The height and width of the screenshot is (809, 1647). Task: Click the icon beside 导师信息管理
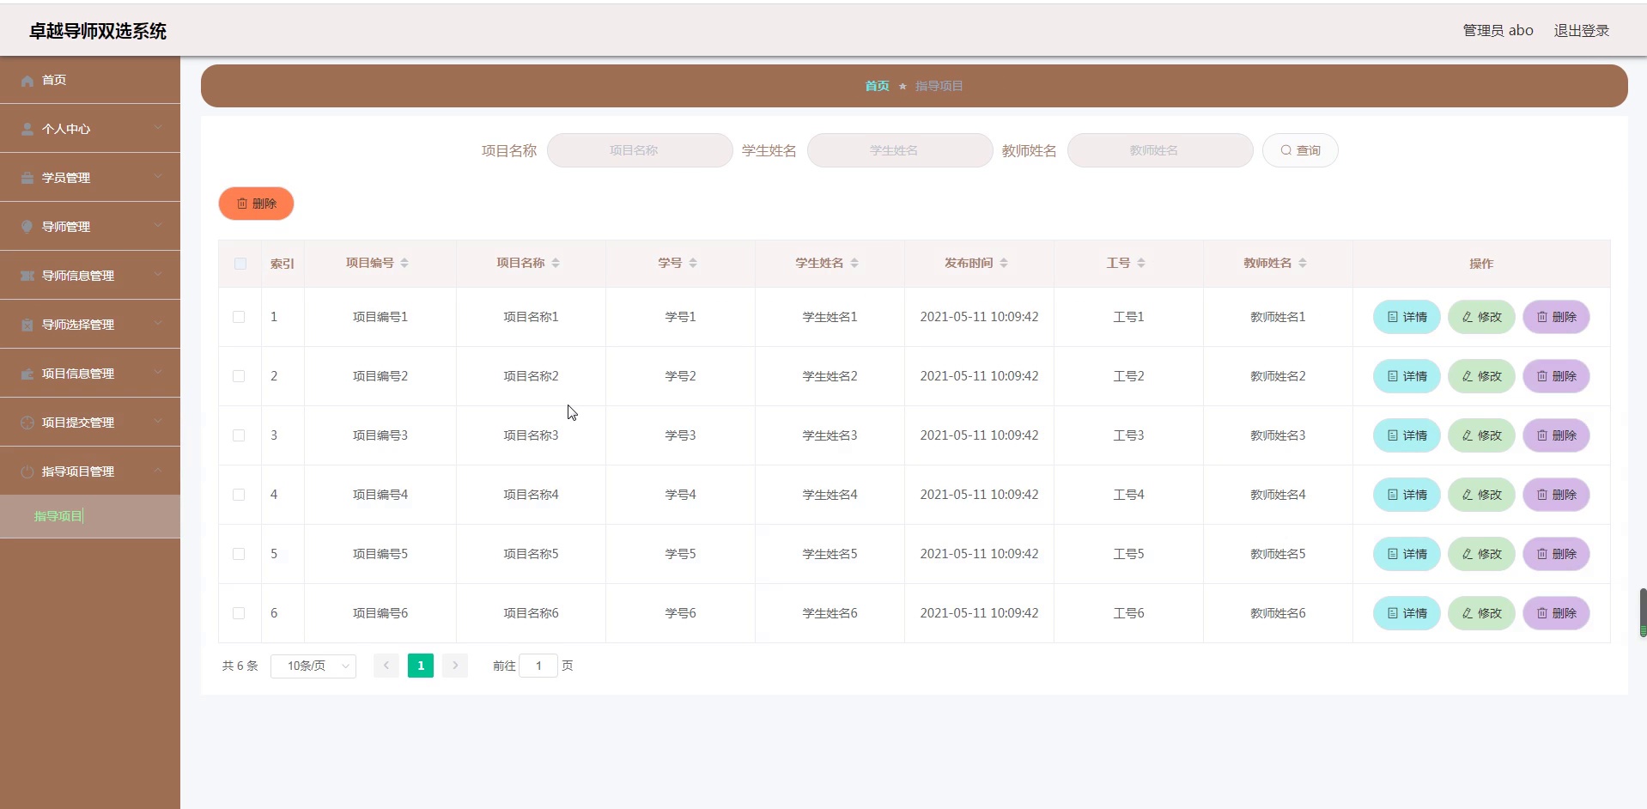(27, 276)
